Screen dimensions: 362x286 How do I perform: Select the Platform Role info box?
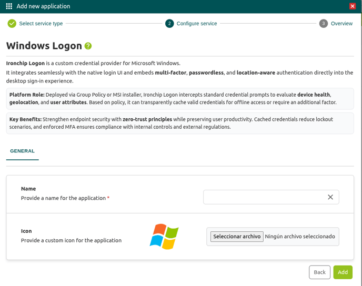180,98
